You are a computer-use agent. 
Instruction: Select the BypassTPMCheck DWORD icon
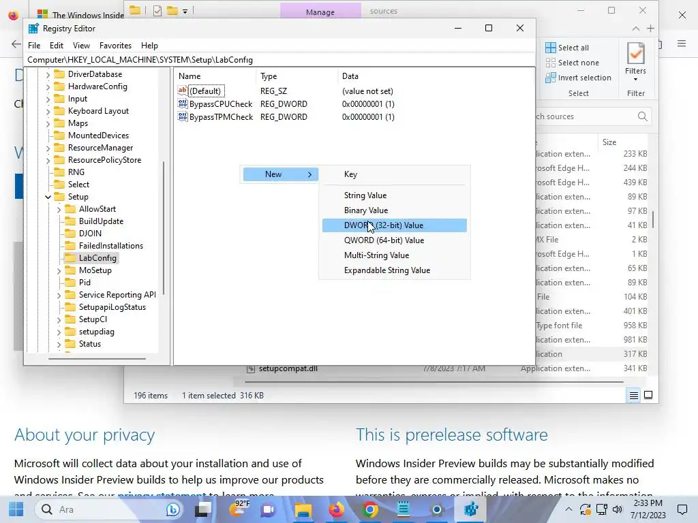point(183,116)
